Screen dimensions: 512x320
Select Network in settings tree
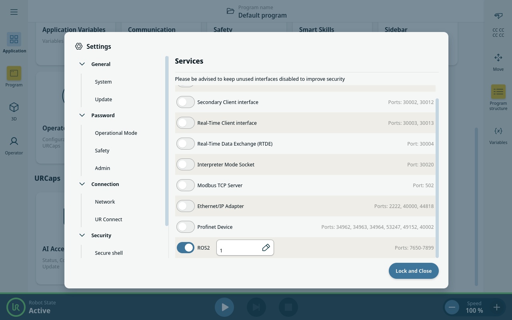click(x=105, y=202)
